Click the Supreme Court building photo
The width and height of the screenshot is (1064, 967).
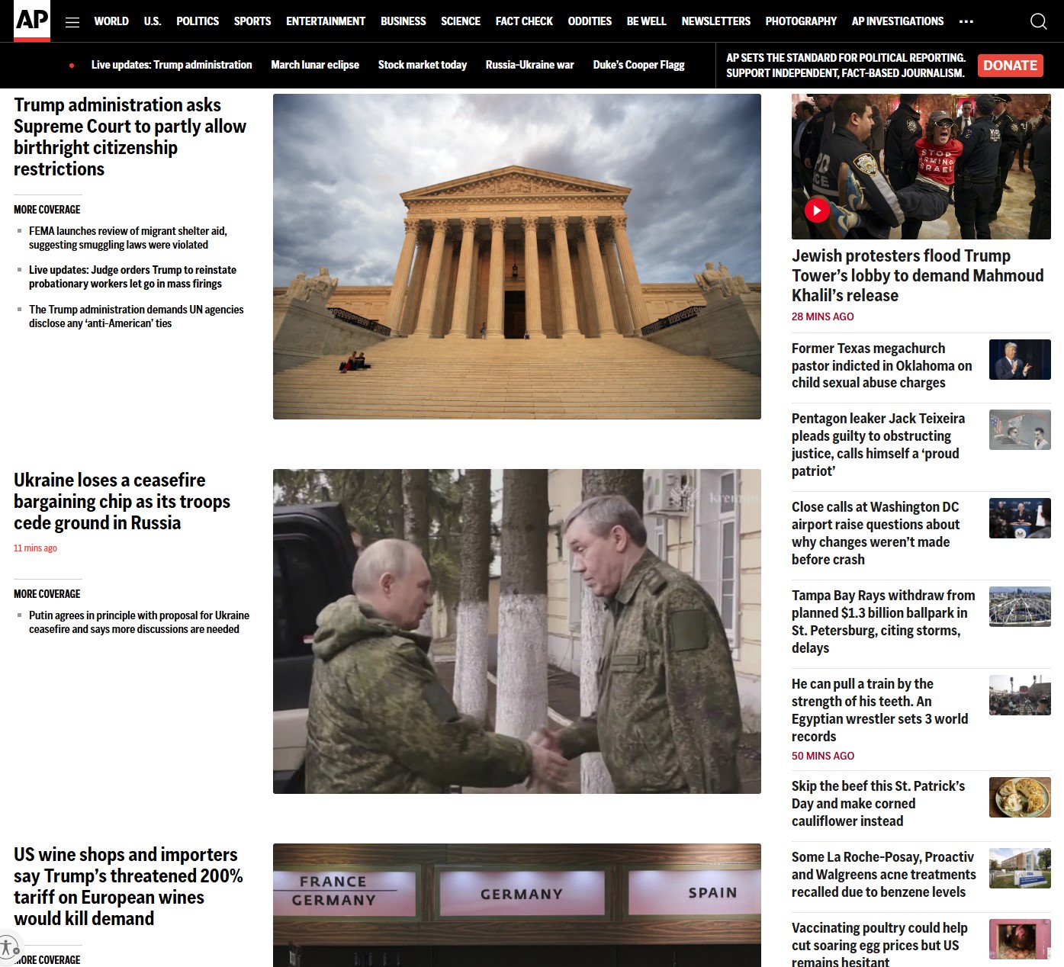[517, 256]
